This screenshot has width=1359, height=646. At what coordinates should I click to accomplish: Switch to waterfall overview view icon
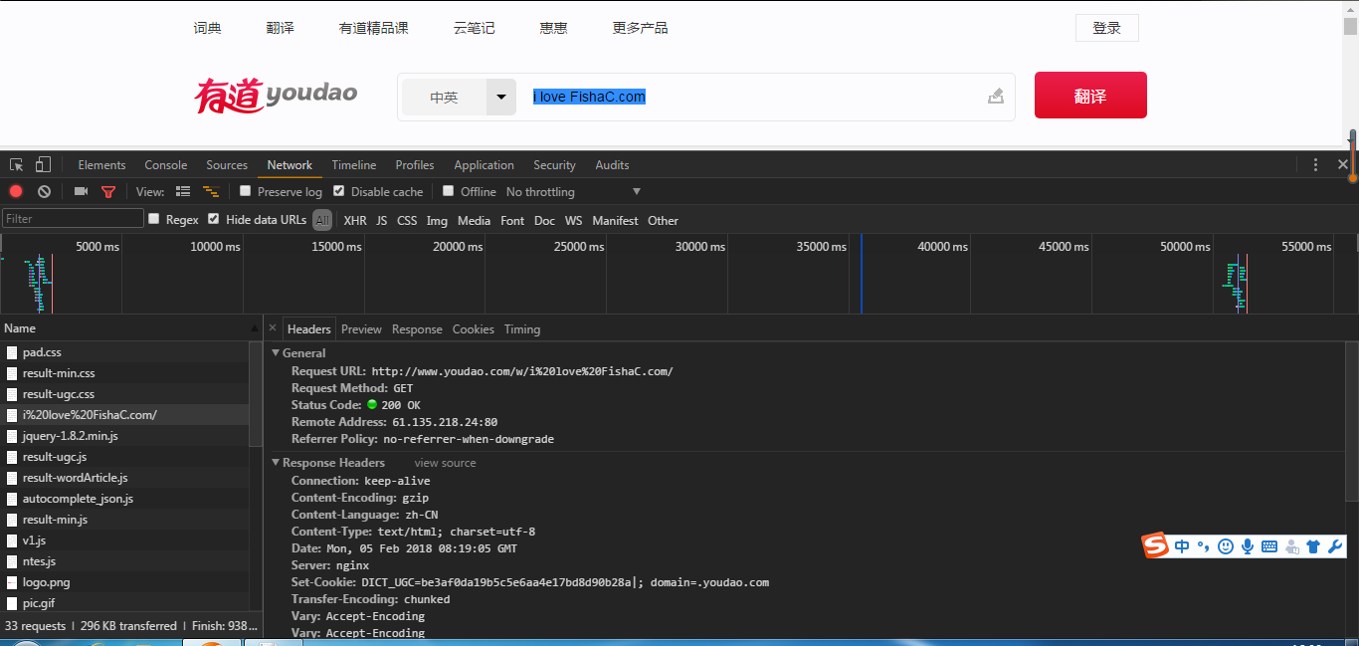point(211,191)
